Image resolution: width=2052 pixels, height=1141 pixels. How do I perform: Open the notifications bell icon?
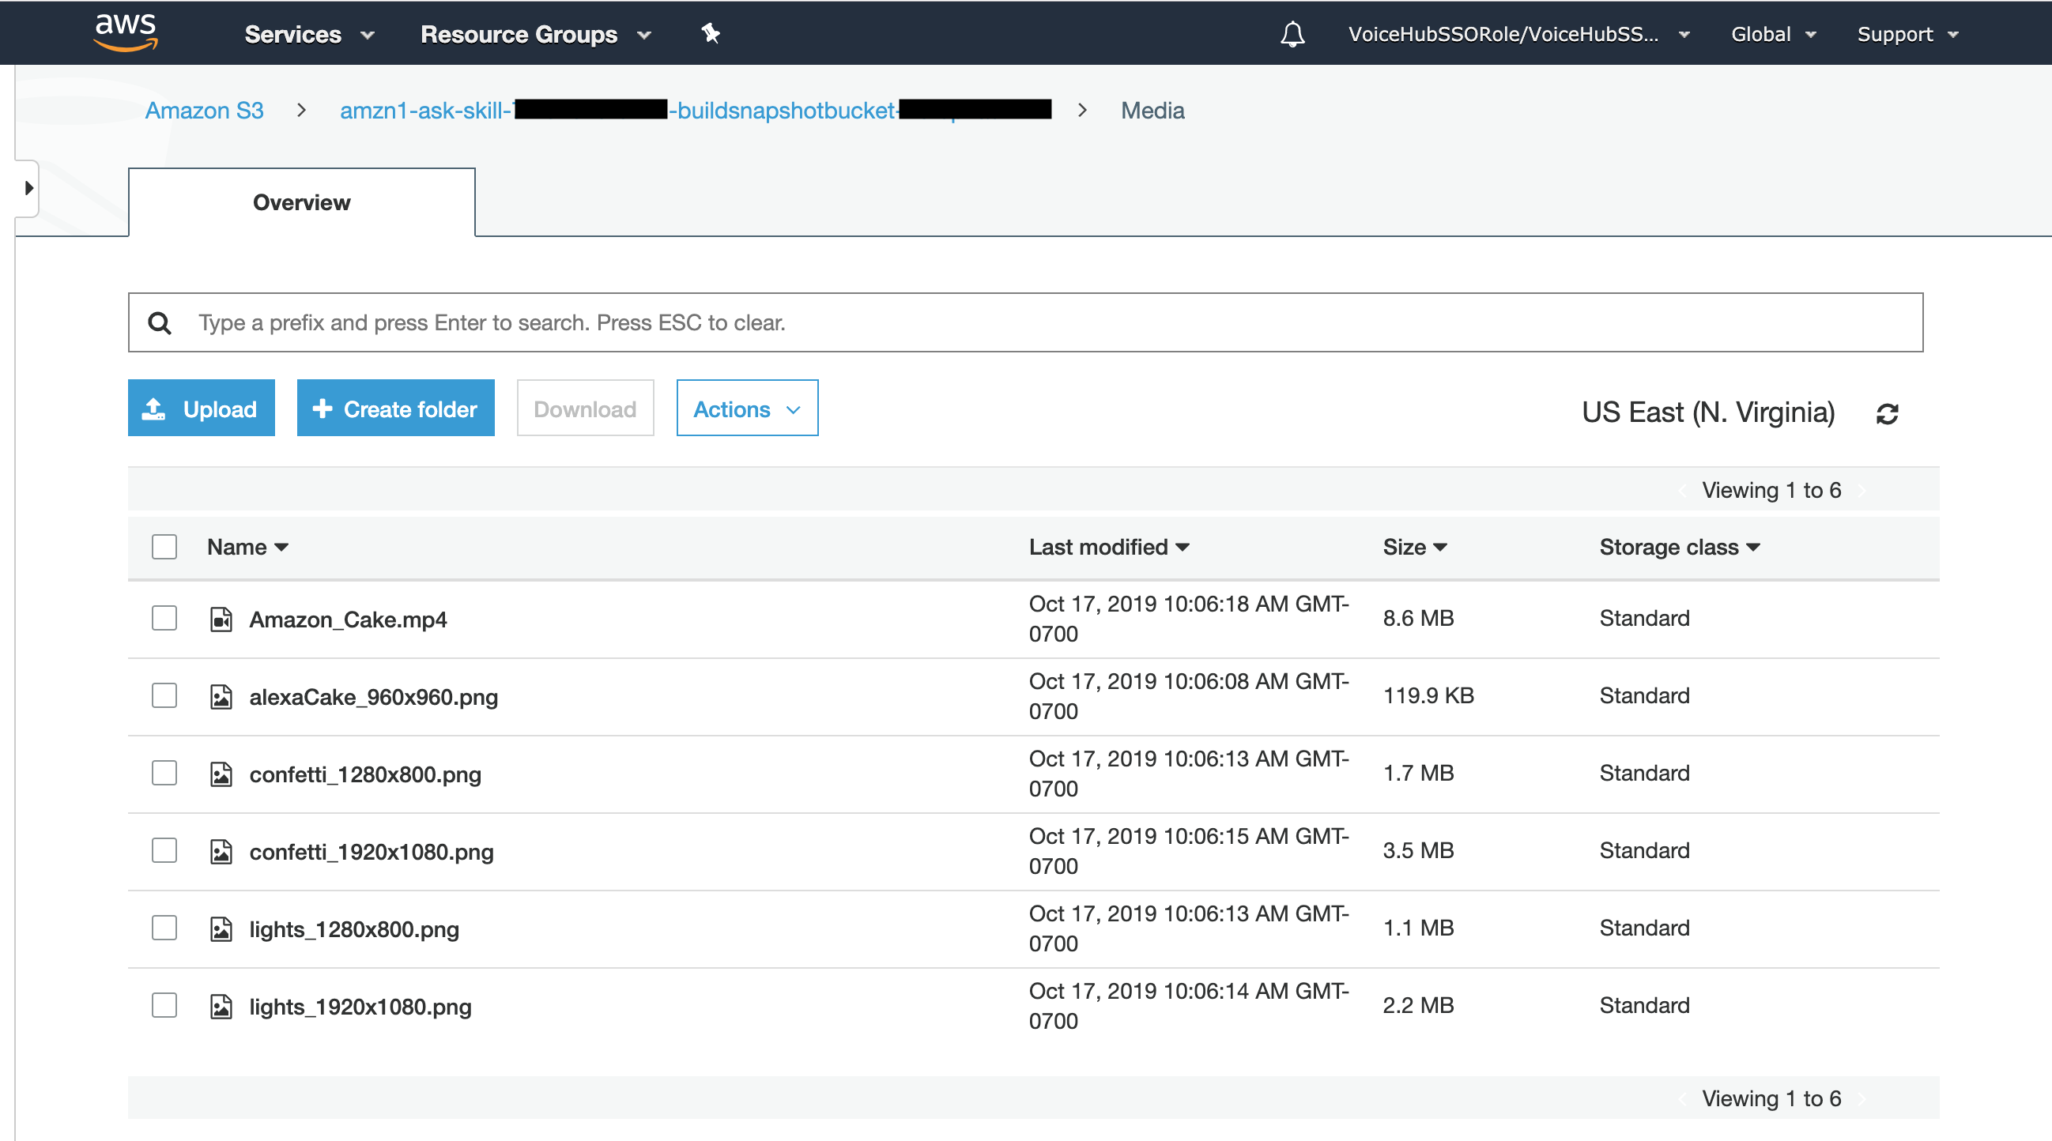point(1292,34)
